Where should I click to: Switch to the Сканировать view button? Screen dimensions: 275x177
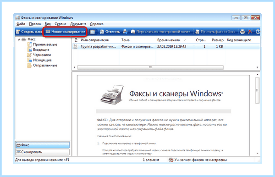coord(43,152)
